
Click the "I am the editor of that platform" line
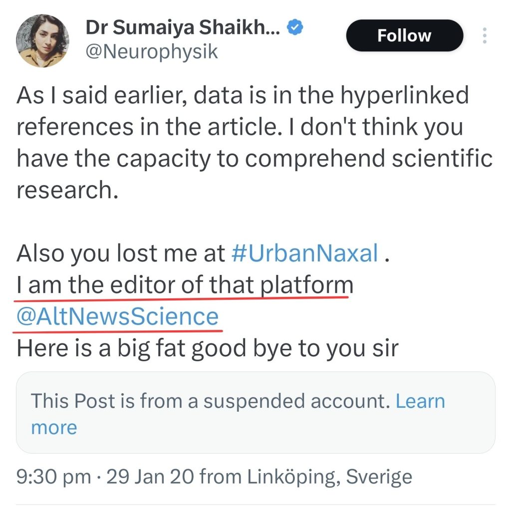click(185, 285)
